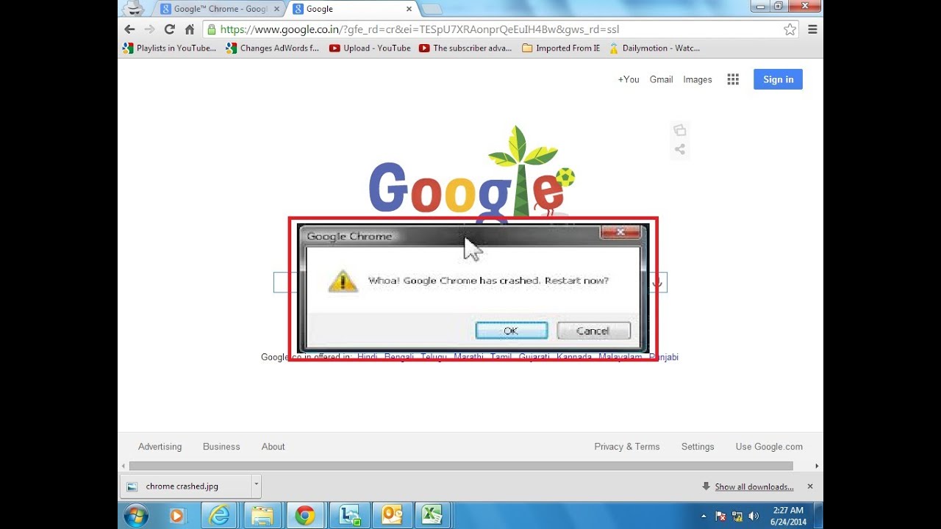The image size is (941, 529).
Task: Click the network tray icon
Action: 737,516
